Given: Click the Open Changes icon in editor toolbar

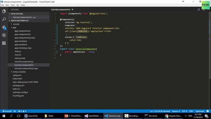Looking at the screenshot, I should 198,10.
